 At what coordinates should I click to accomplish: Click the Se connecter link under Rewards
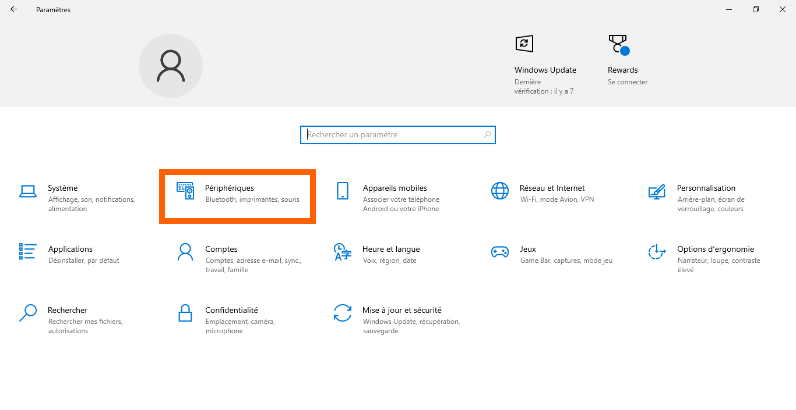(628, 82)
